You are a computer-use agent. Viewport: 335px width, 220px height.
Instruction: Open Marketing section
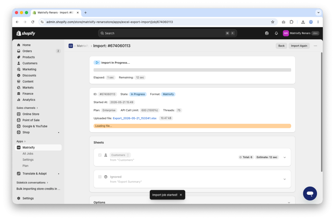(x=29, y=69)
